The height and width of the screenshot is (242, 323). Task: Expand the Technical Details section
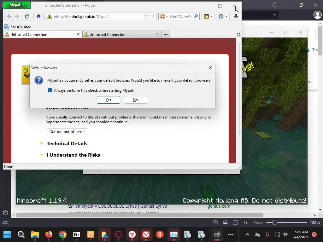[67, 143]
